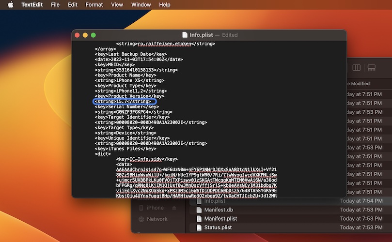Select Network in Finder sidebar
The image size is (392, 242).
click(157, 219)
